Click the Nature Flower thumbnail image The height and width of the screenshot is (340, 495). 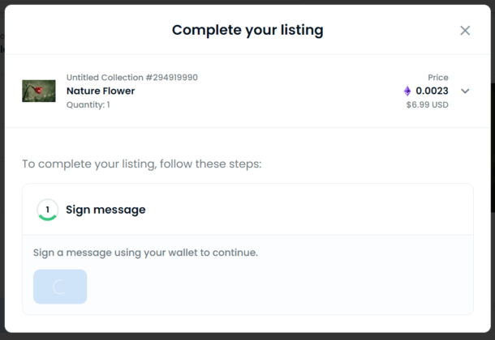[x=38, y=91]
